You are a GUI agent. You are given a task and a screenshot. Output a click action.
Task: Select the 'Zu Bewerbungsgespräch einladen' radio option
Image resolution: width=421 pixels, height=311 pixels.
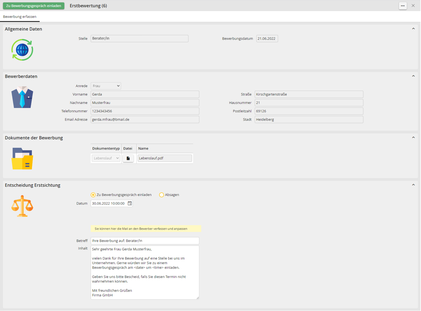[93, 195]
